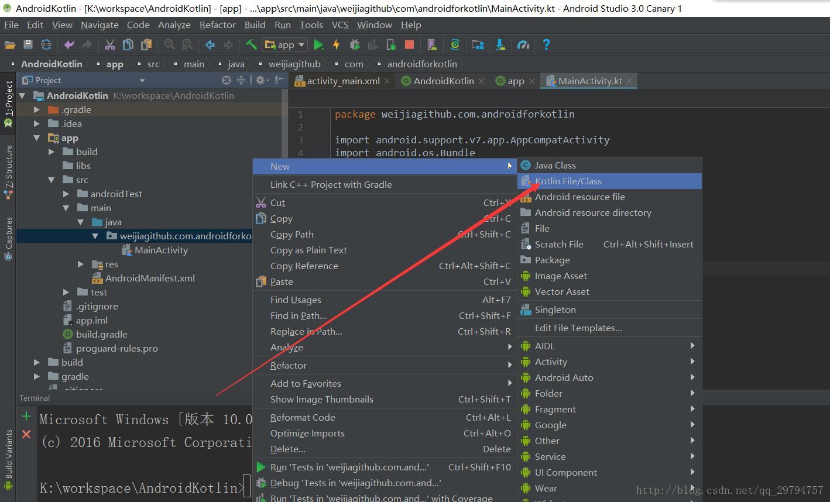830x502 pixels.
Task: Select Kotlin File/Class in New submenu
Action: pos(609,181)
